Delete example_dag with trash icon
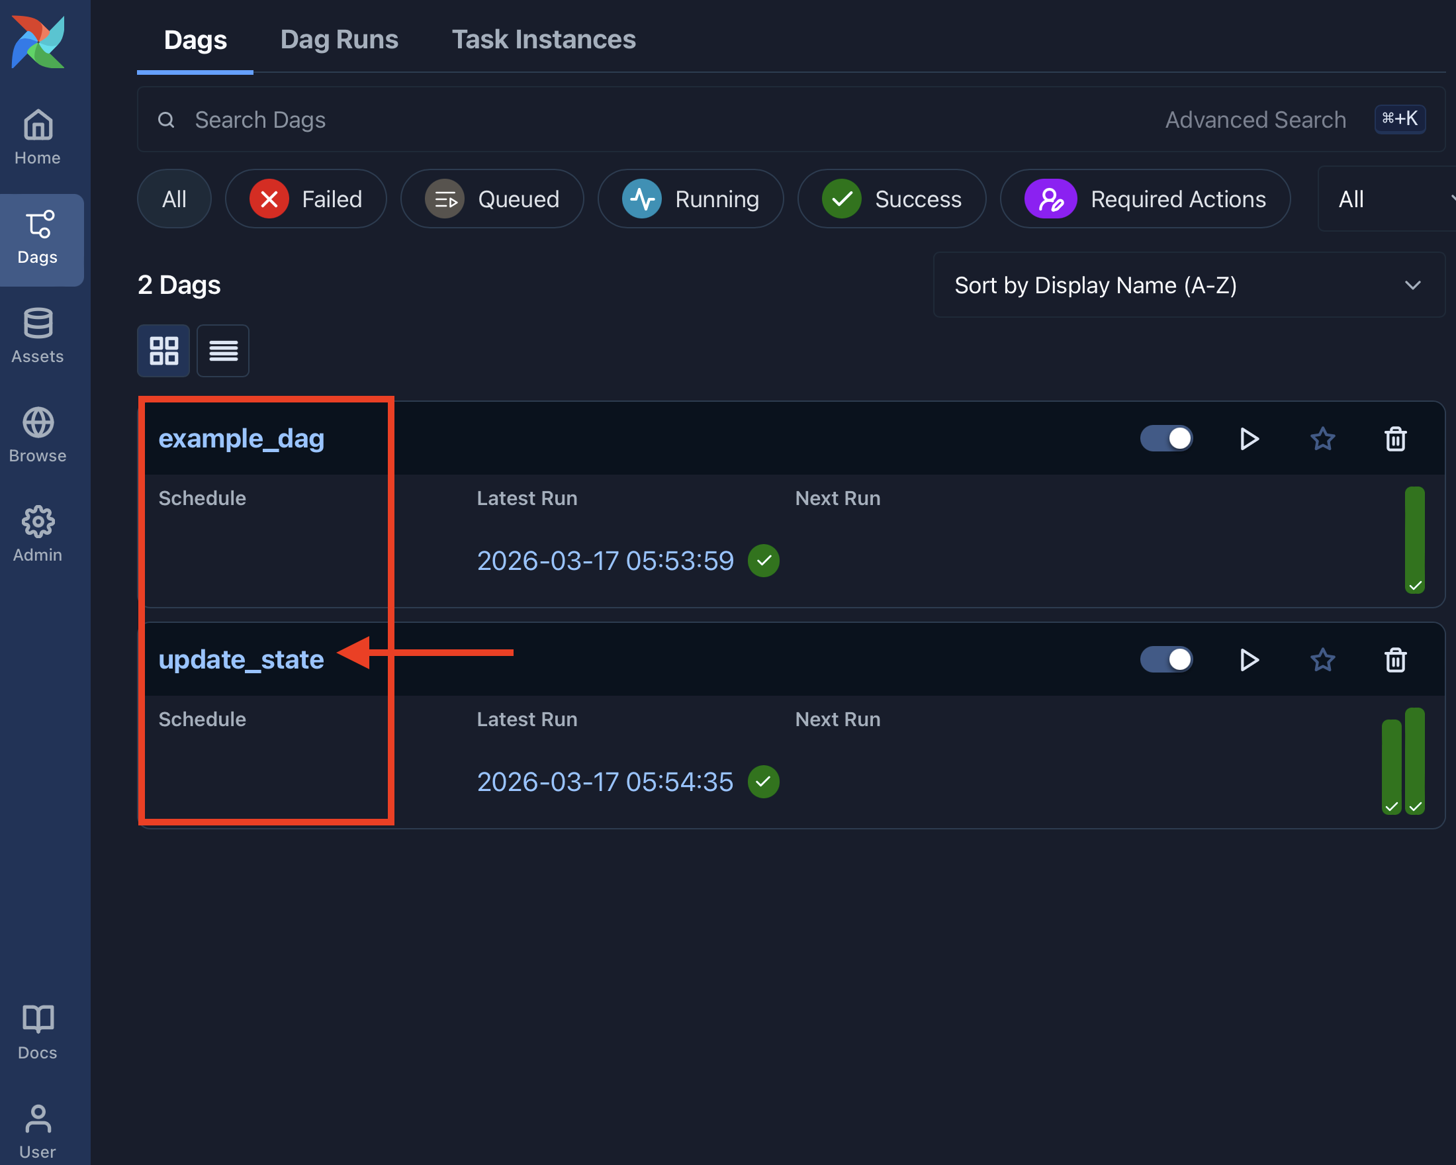The height and width of the screenshot is (1165, 1456). click(1395, 439)
